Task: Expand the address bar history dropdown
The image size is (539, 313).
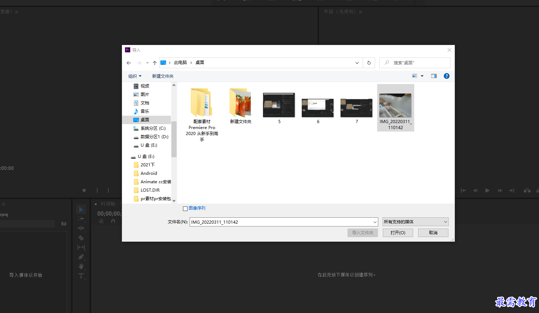Action: (357, 63)
